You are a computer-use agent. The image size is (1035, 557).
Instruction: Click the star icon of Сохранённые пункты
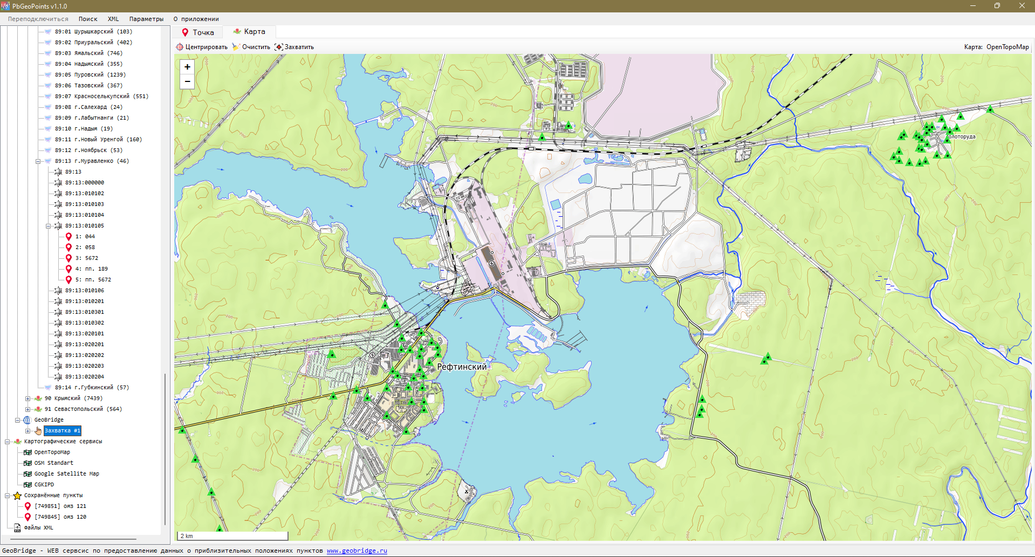[17, 496]
